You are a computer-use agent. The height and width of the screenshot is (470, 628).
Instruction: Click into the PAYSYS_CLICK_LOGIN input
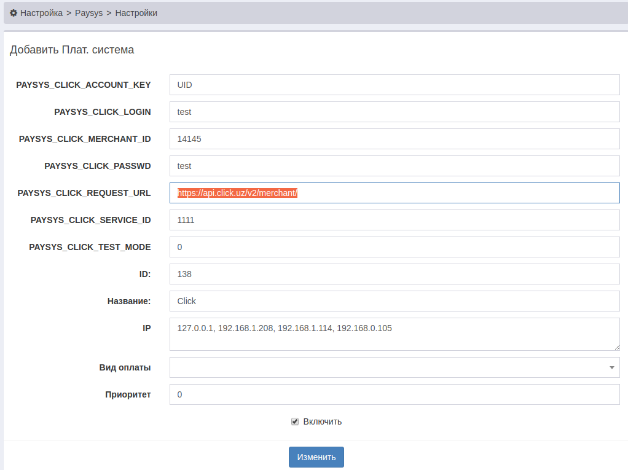(x=394, y=112)
